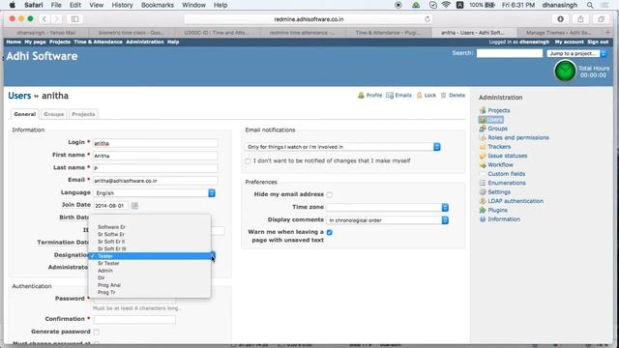This screenshot has width=619, height=348.
Task: Go back in Safari
Action: coord(44,19)
